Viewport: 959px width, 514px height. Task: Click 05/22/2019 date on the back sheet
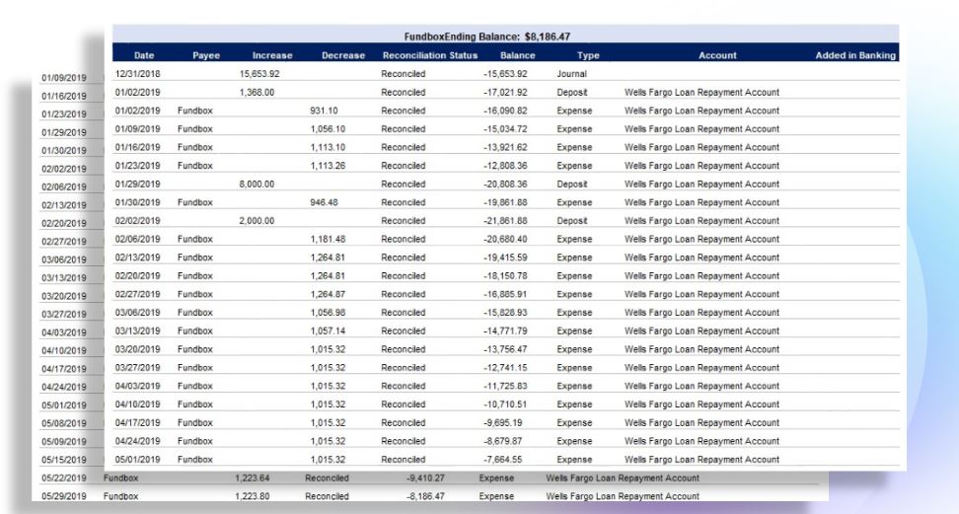[x=63, y=477]
